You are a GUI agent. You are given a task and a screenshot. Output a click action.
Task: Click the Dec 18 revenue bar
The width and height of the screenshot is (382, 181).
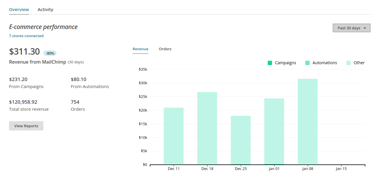point(207,128)
